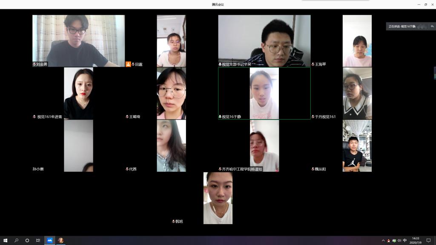
Task: Toggle the 中 input method indicator
Action: [x=404, y=240]
